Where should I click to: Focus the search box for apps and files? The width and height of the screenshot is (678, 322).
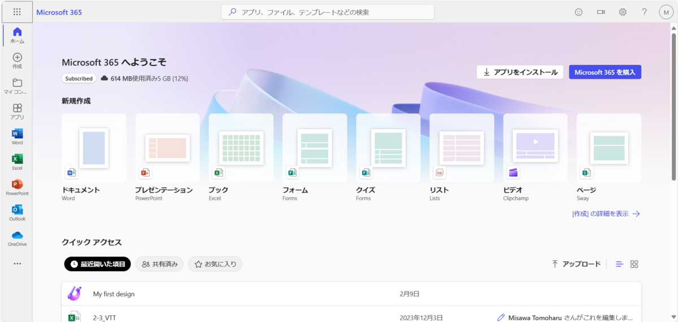click(x=328, y=12)
